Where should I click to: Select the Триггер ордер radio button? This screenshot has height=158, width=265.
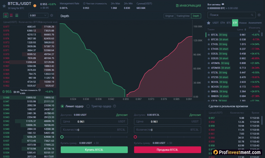[88, 106]
